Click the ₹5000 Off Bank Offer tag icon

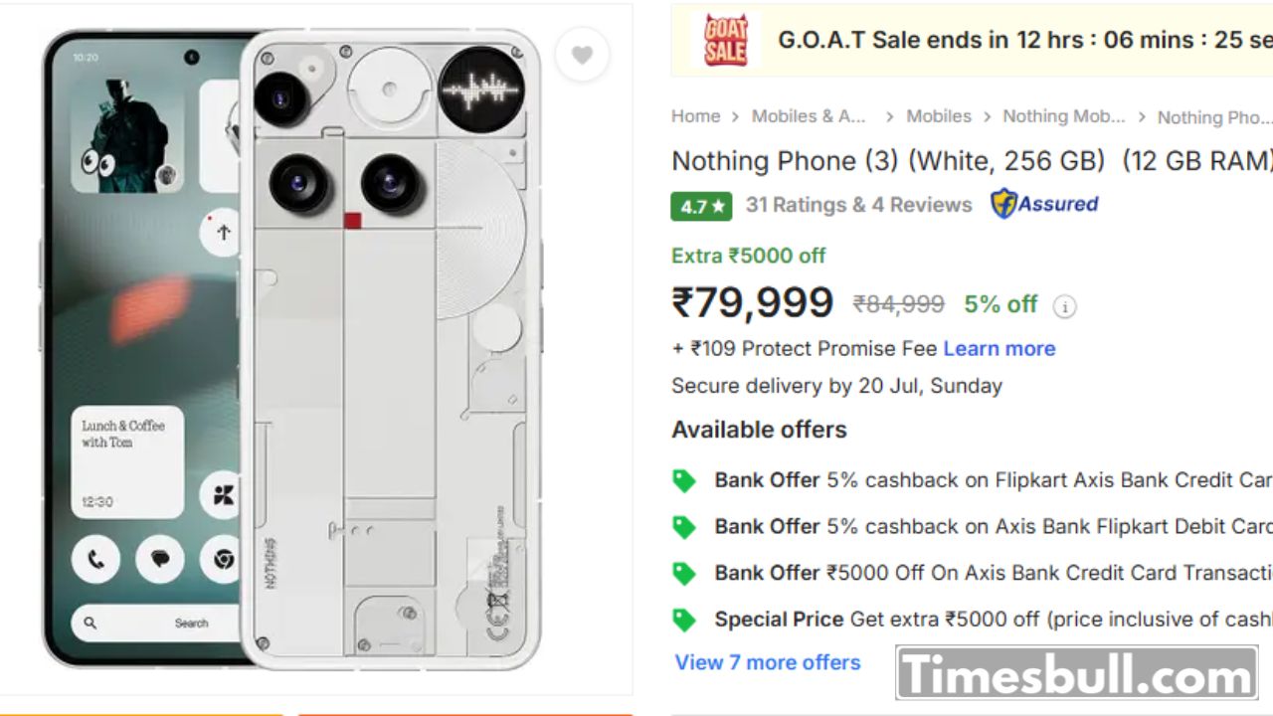[684, 574]
